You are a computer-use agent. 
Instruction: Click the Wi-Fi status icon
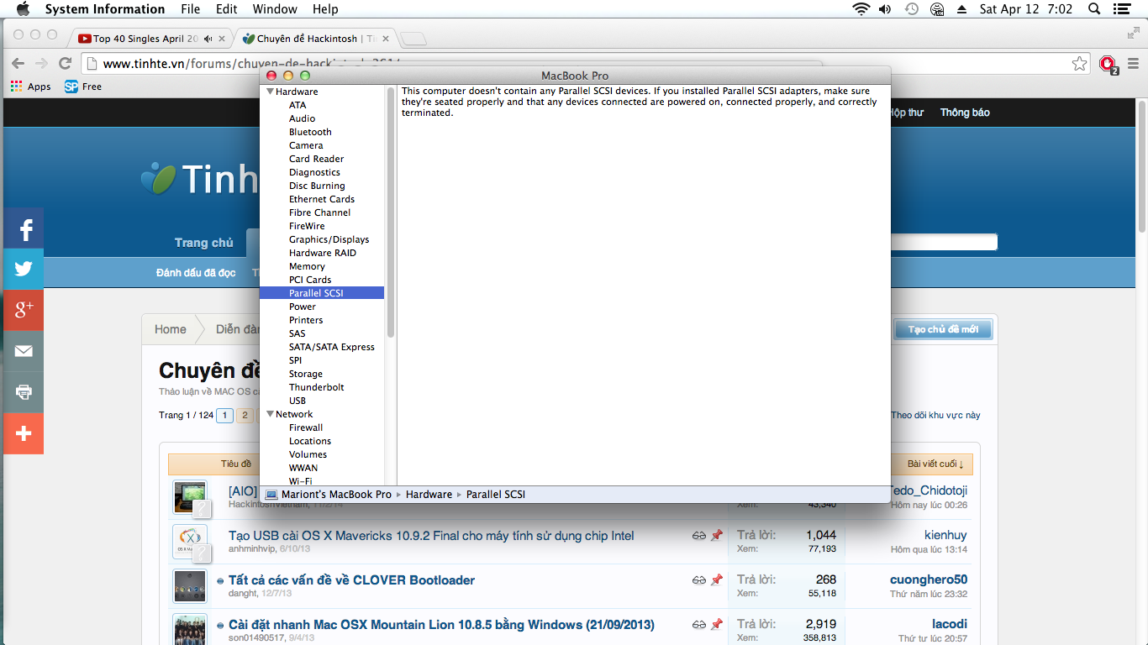[861, 9]
